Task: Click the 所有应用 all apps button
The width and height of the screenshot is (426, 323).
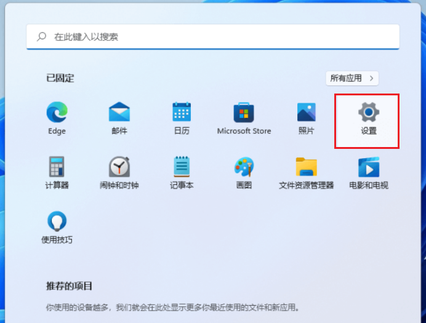Action: click(x=352, y=79)
